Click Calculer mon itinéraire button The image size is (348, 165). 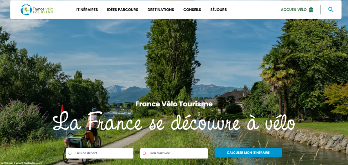pos(248,153)
